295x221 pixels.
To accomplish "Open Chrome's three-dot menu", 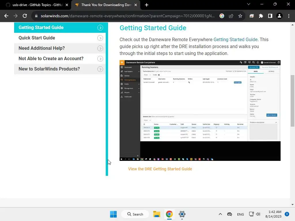I will (289, 16).
